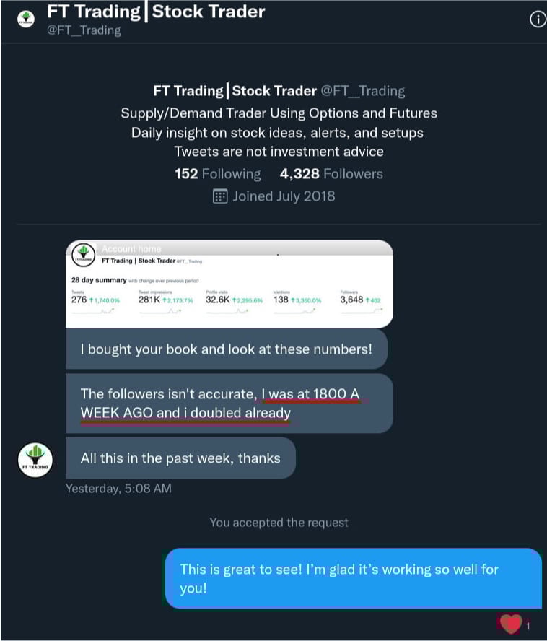Click the Yesterday, 5:08 AM timestamp
The height and width of the screenshot is (641, 547).
[x=118, y=489]
